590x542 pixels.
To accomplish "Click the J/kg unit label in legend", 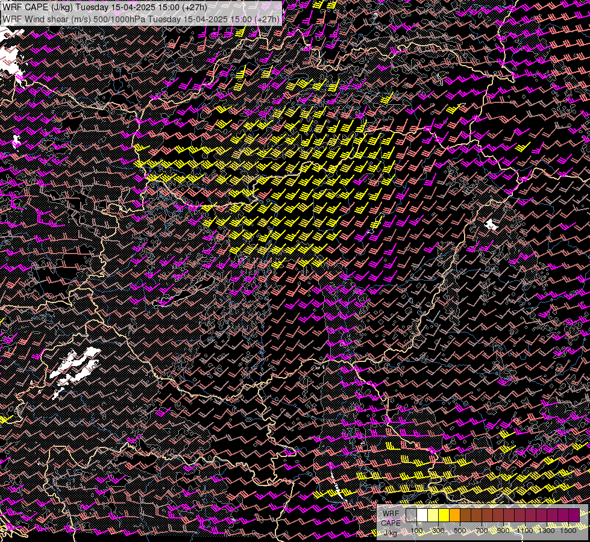I will [x=390, y=533].
